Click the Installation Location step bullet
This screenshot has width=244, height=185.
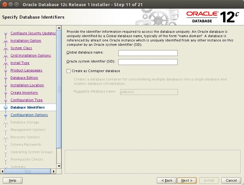click(6, 85)
